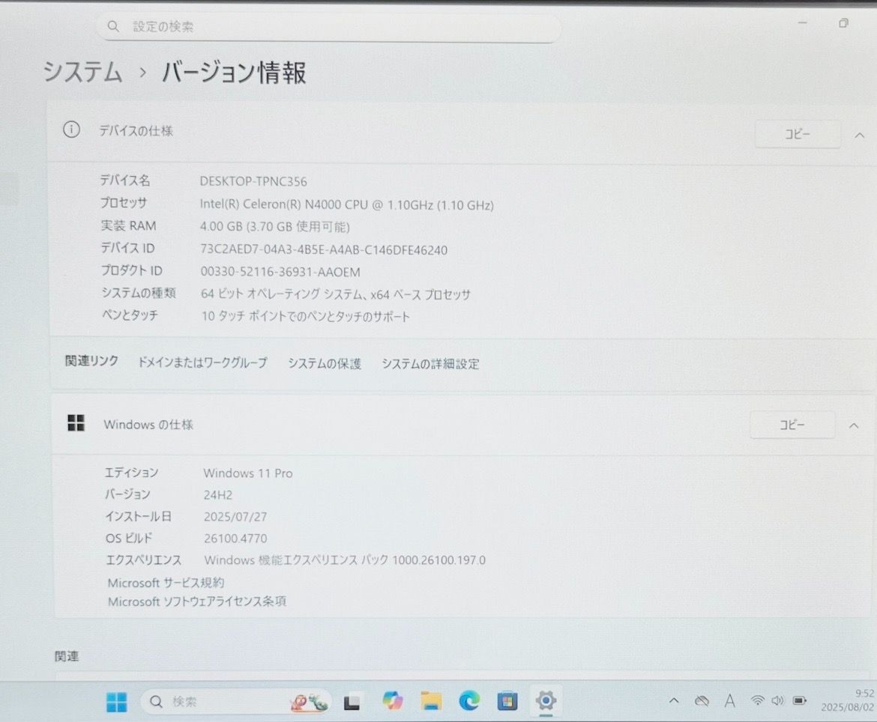This screenshot has width=877, height=722.
Task: Open ドメインまたはワークグループ link
Action: point(202,362)
